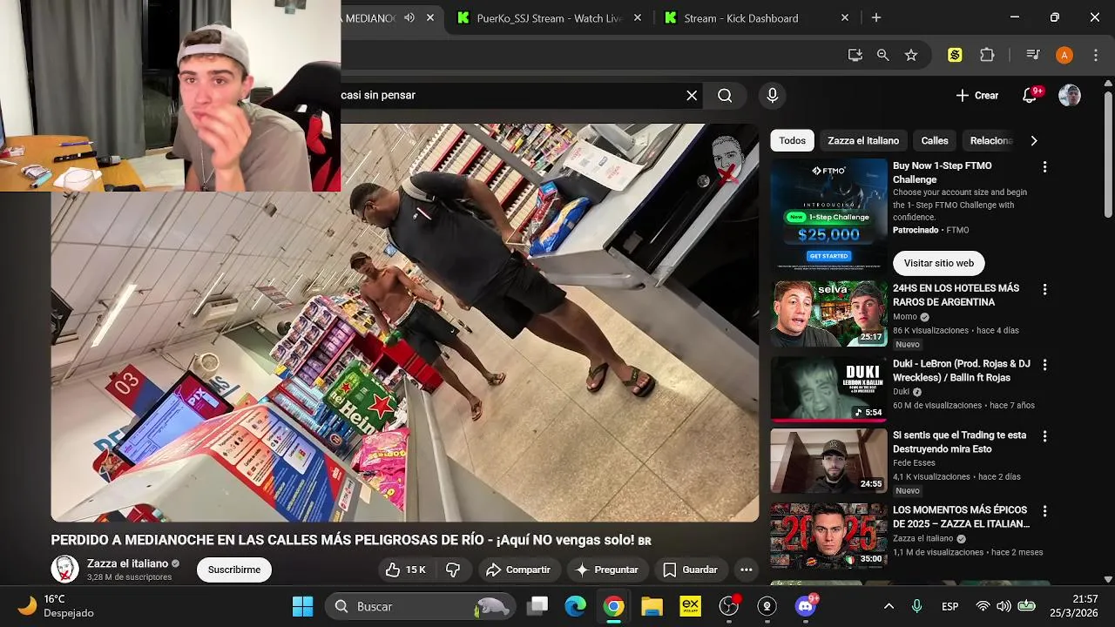
Task: Open options for LOS MOMENTOS MÁS ÉPICOS video
Action: click(x=1044, y=511)
